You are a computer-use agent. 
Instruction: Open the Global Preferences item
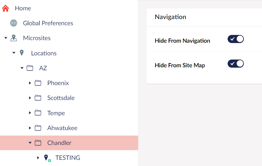tap(48, 23)
